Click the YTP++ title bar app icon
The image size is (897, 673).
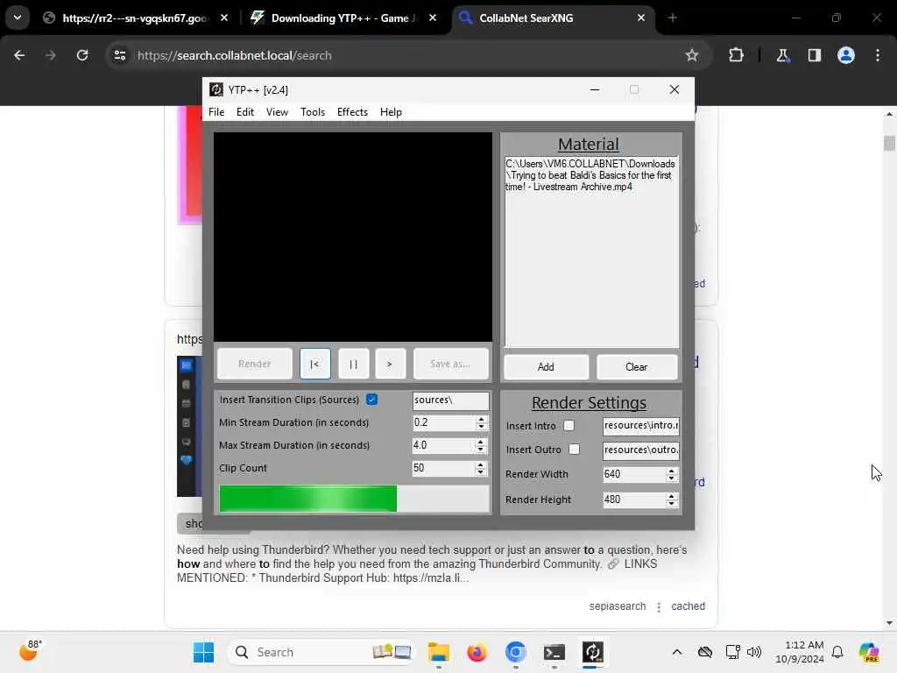215,90
